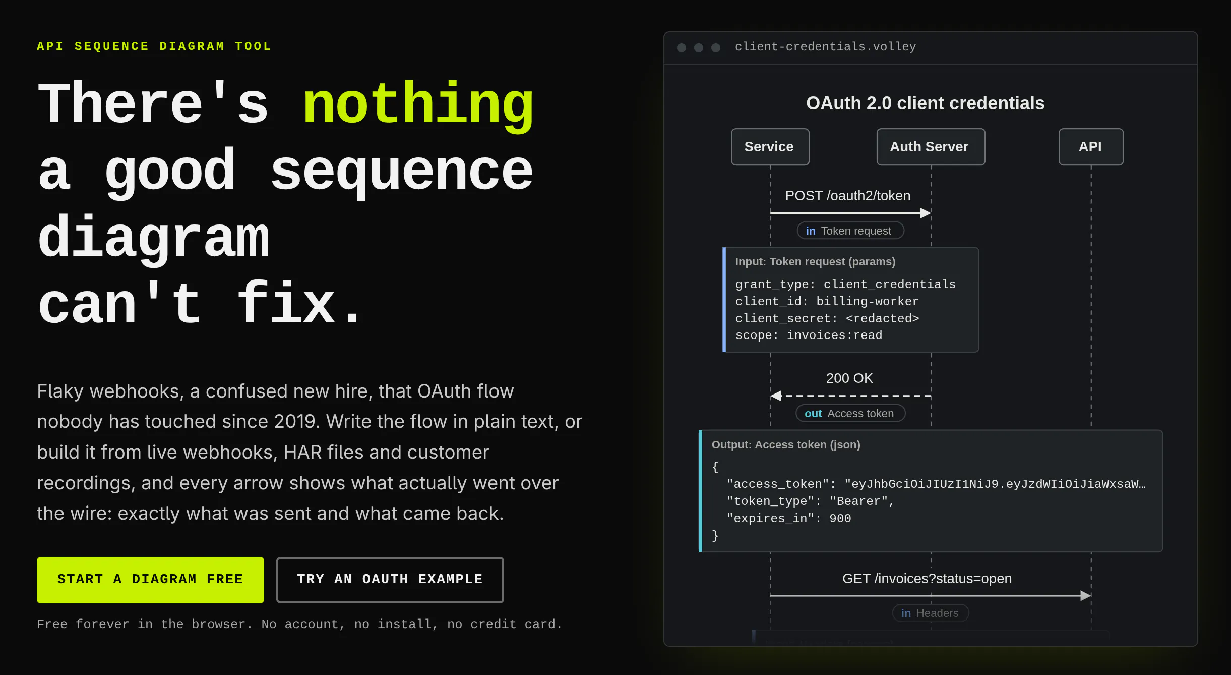Screen dimensions: 1231x675
Task: Click the 'Free forever in the browser' note
Action: 299,625
